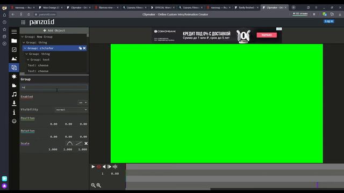
Task: Open the audio music note panel
Action: (14, 94)
